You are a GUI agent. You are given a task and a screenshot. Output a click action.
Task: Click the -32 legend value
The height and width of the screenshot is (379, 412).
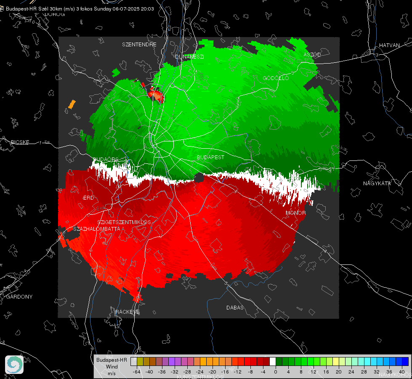175,372
